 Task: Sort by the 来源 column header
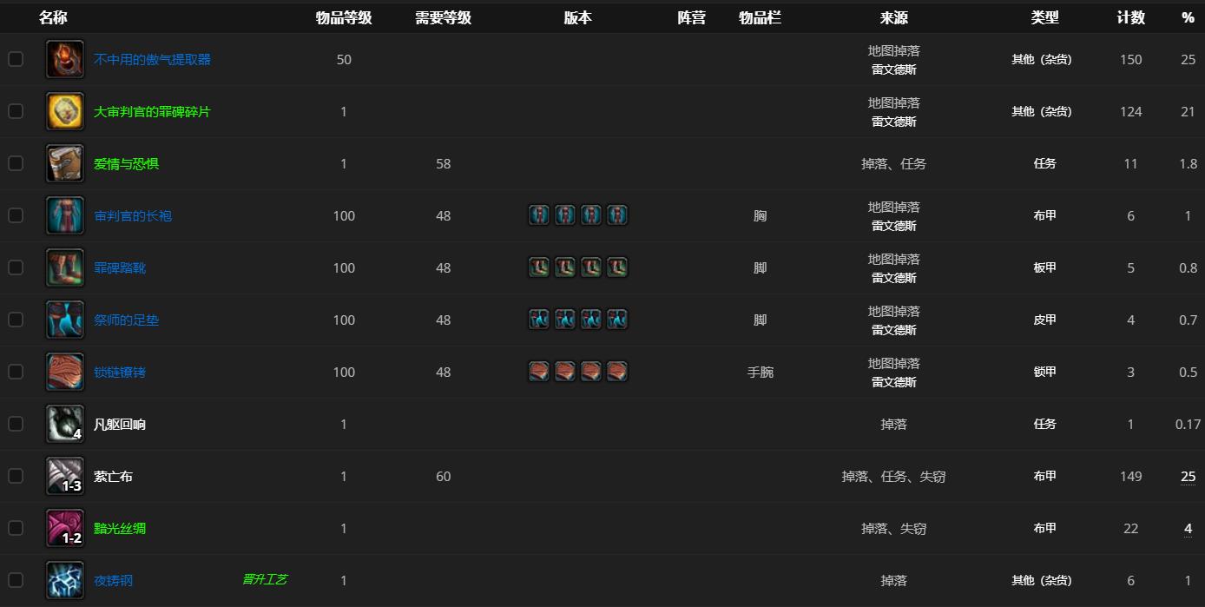[x=893, y=17]
